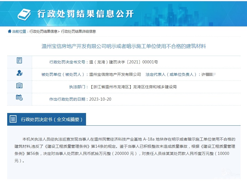Click the person icon for 被处罚单位 row
The height and width of the screenshot is (183, 247).
[19, 73]
